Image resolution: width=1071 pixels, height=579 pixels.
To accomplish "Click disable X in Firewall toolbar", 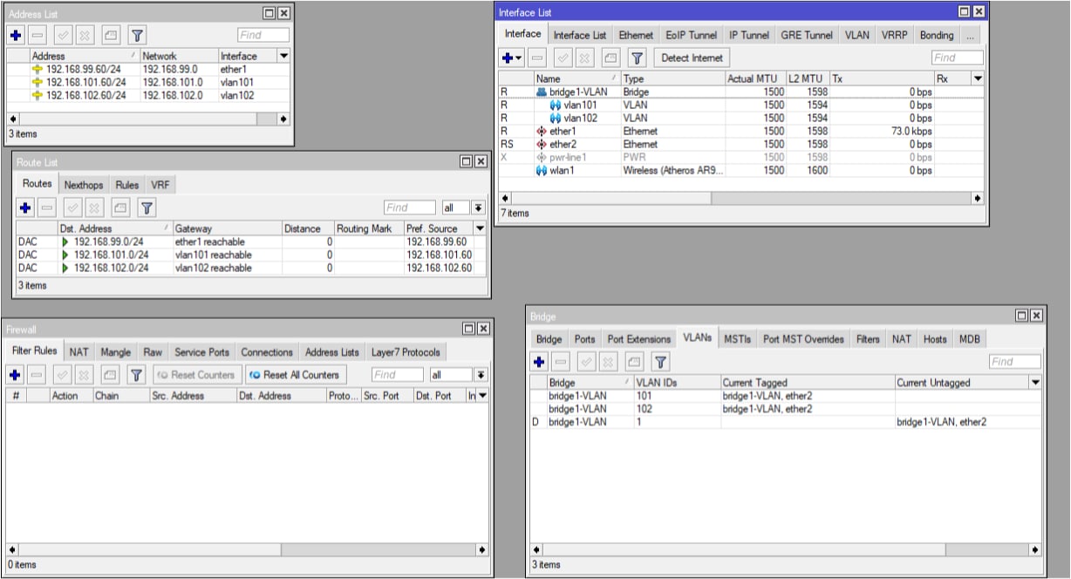I will 84,375.
